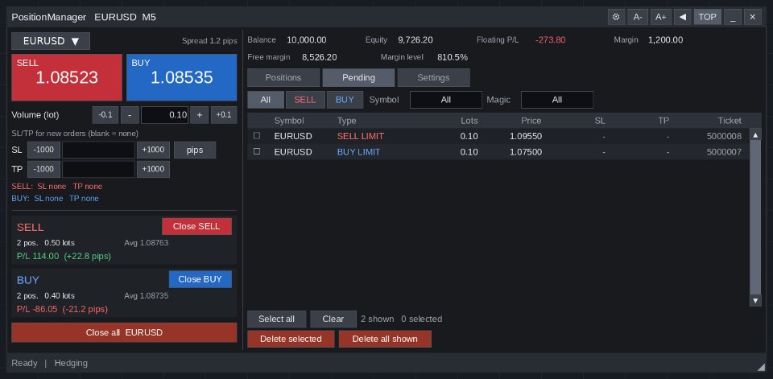Click price cell 1.07500
This screenshot has width=773, height=379.
[526, 152]
